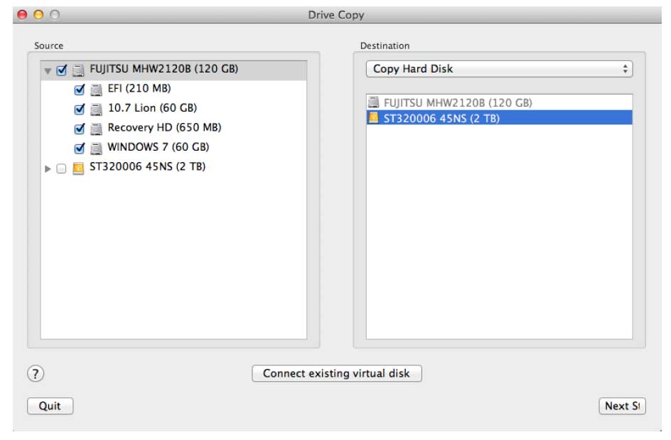Screen dimensions: 671x440
Task: Open help with the question mark button
Action: pos(36,373)
